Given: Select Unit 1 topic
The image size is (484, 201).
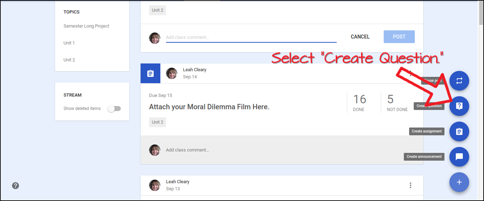Looking at the screenshot, I should 69,43.
